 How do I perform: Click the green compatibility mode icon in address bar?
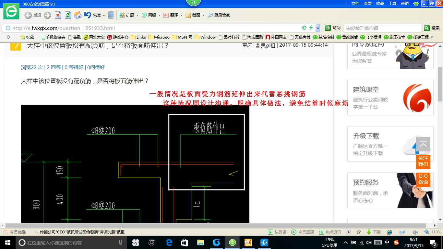click(x=304, y=28)
